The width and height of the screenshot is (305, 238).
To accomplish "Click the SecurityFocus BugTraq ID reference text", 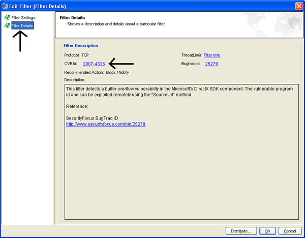I will [x=92, y=118].
